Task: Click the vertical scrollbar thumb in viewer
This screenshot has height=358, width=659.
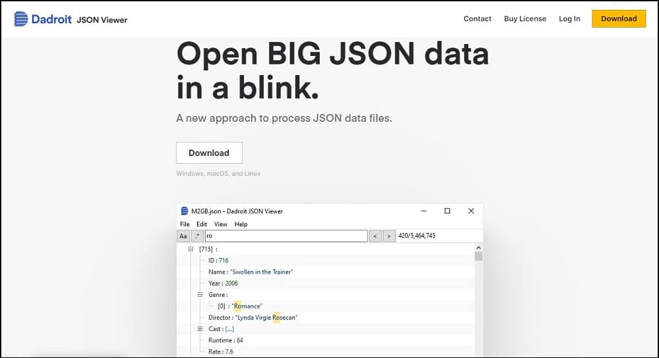Action: 478,256
